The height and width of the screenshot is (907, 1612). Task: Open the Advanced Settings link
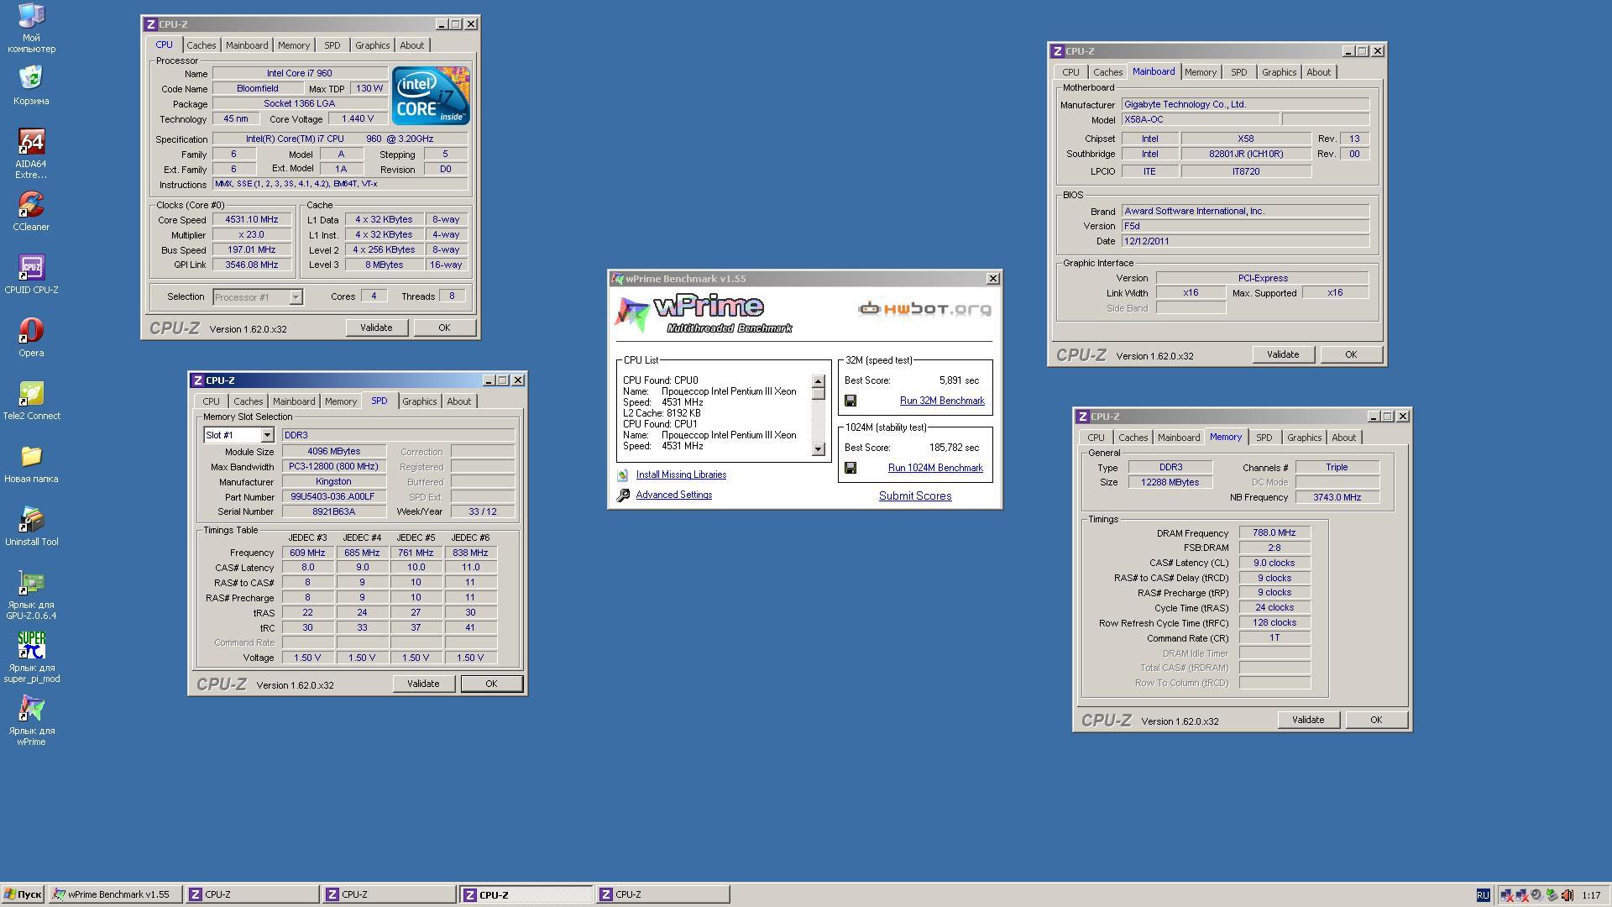[674, 495]
